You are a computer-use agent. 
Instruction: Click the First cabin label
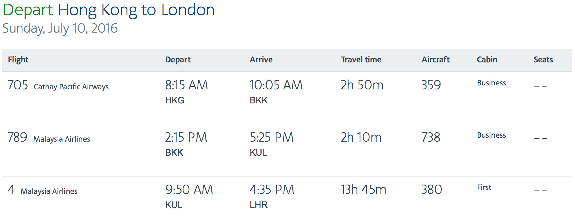(x=484, y=187)
